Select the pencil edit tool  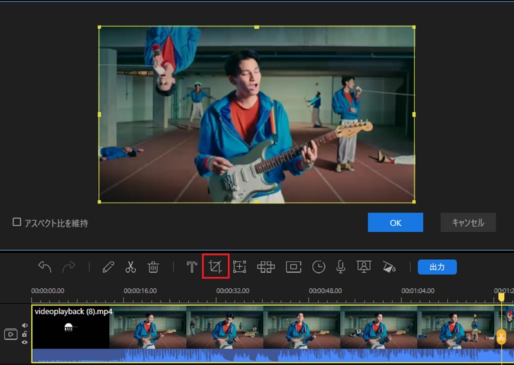(x=109, y=267)
